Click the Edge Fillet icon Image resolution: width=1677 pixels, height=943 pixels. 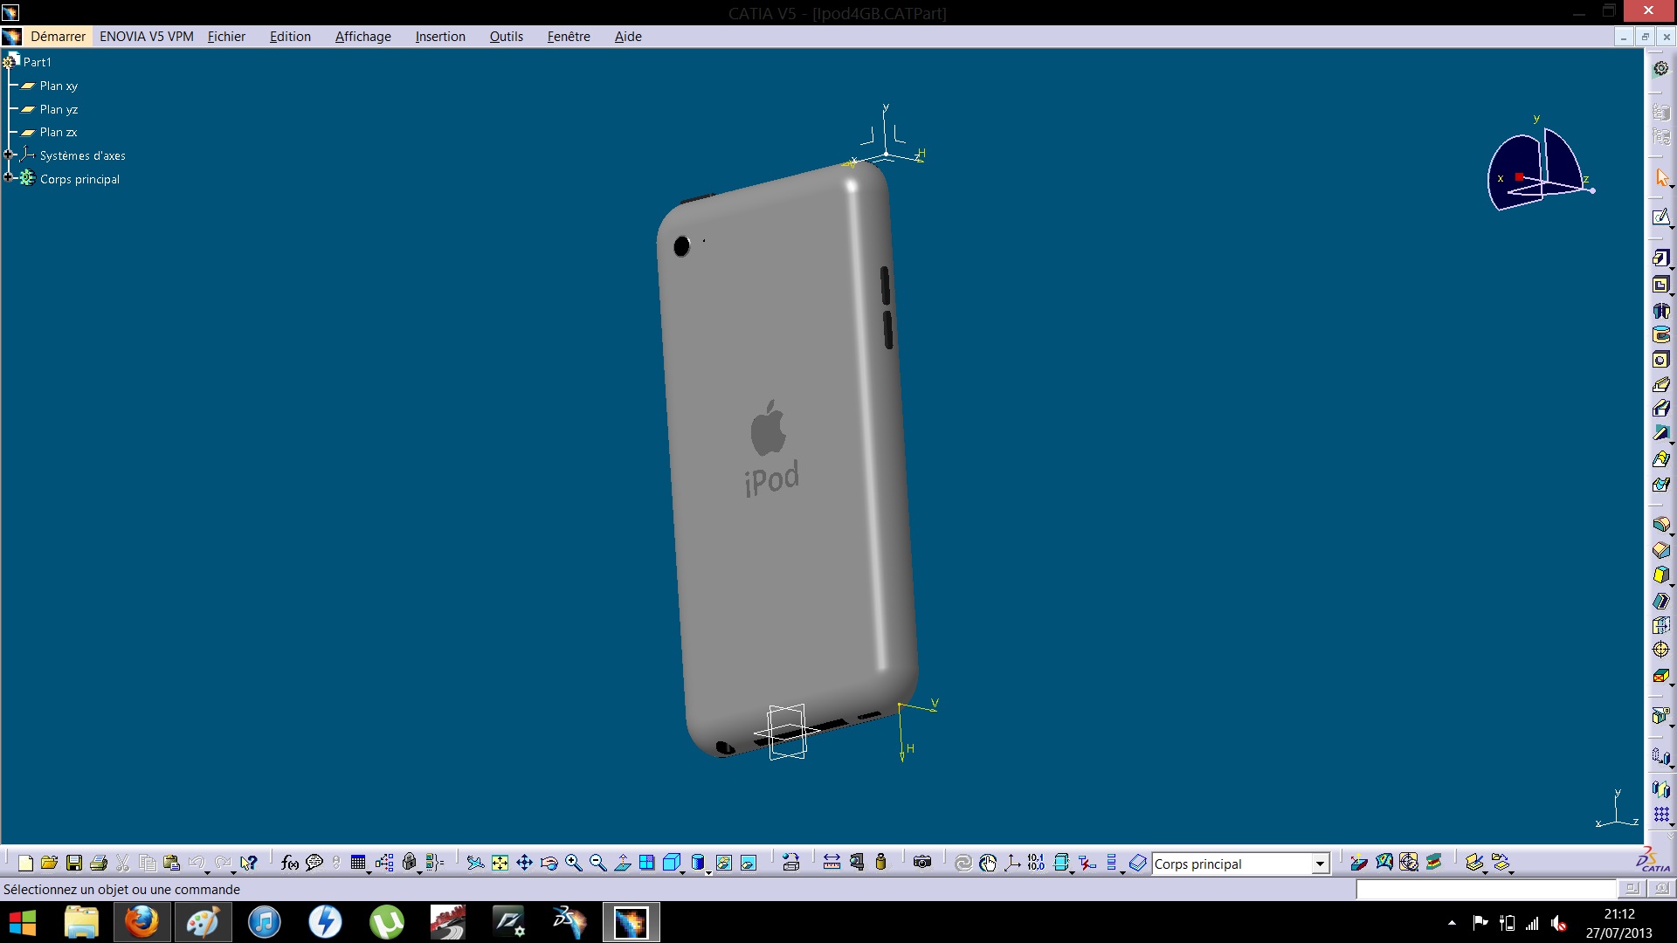[1660, 525]
